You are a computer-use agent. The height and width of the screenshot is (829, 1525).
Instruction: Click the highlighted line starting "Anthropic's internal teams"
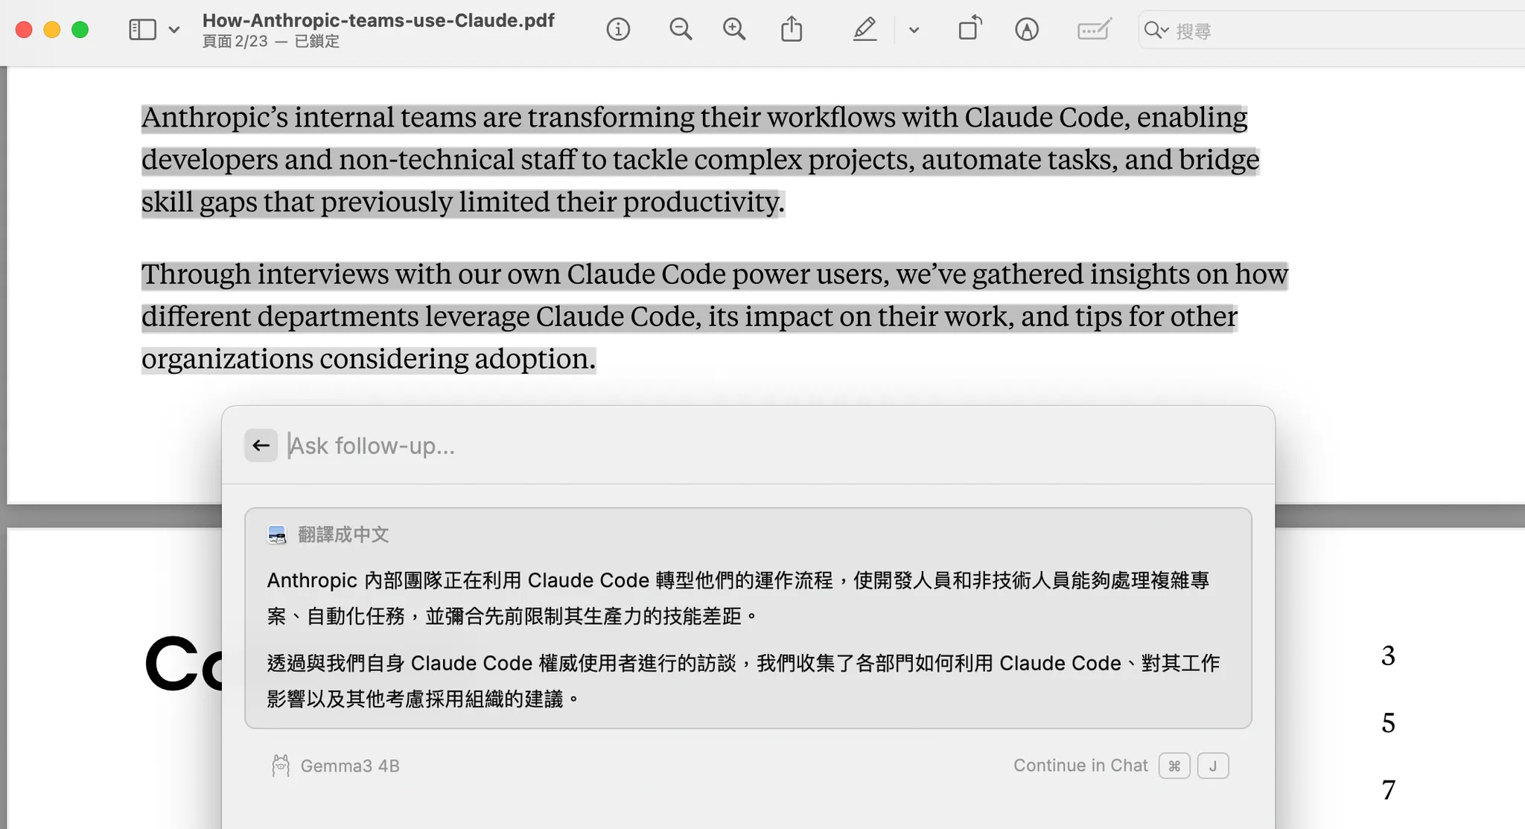click(x=694, y=118)
